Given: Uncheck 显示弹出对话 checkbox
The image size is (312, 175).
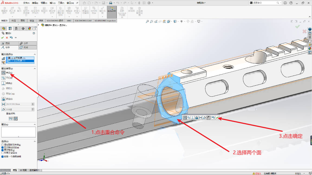Looking at the screenshot, I should [2, 148].
